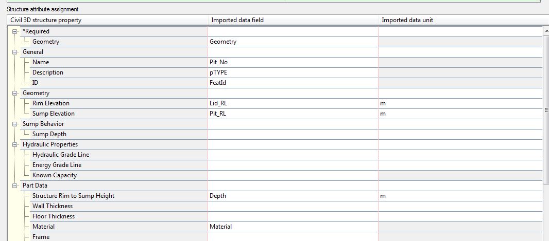
Task: Click the Geometry imported data field cell
Action: [x=293, y=42]
